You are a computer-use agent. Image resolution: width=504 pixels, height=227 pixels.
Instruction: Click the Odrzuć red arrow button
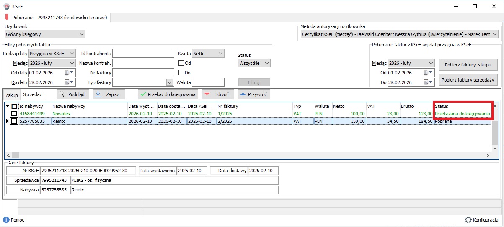[x=217, y=94]
